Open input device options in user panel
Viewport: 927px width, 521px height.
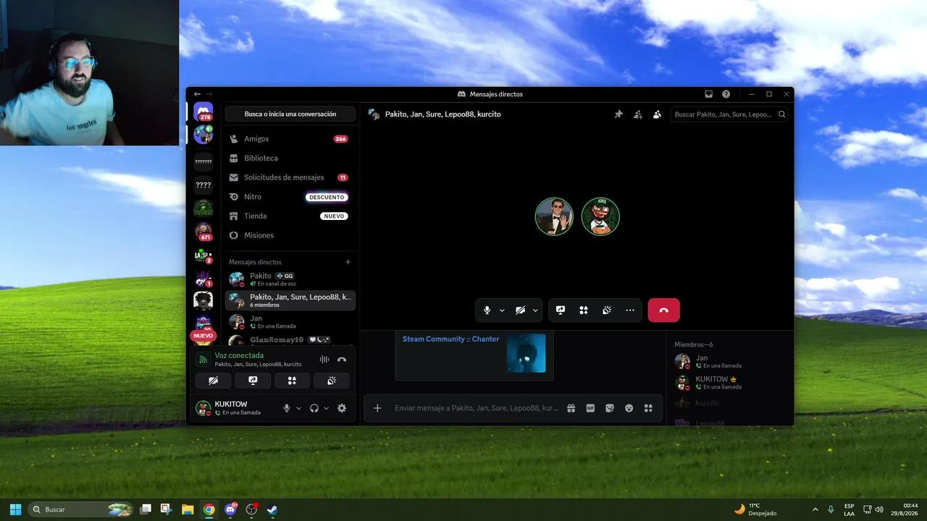(298, 408)
